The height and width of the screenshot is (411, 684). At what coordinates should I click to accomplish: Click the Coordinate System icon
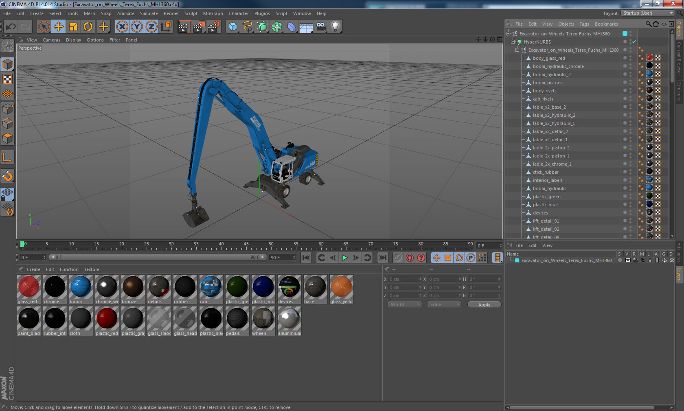pyautogui.click(x=166, y=27)
